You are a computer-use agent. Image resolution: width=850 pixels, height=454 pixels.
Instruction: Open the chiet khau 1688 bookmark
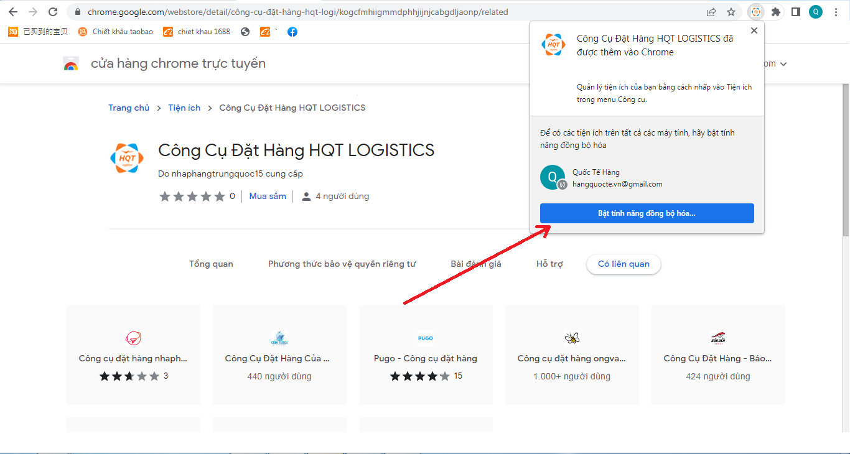[x=197, y=32]
